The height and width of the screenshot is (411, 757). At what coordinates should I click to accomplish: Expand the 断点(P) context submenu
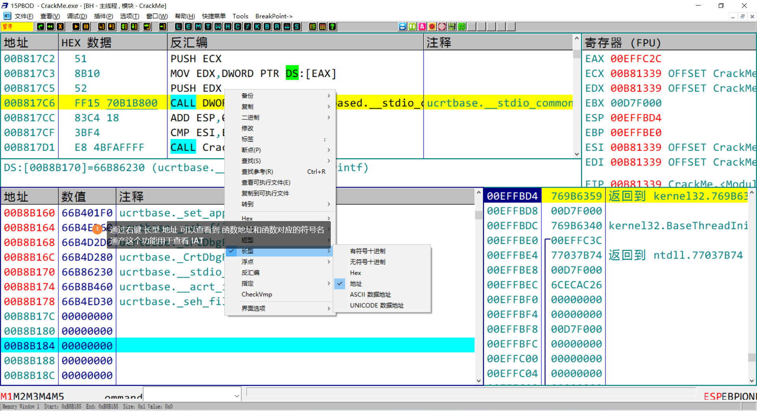click(280, 150)
